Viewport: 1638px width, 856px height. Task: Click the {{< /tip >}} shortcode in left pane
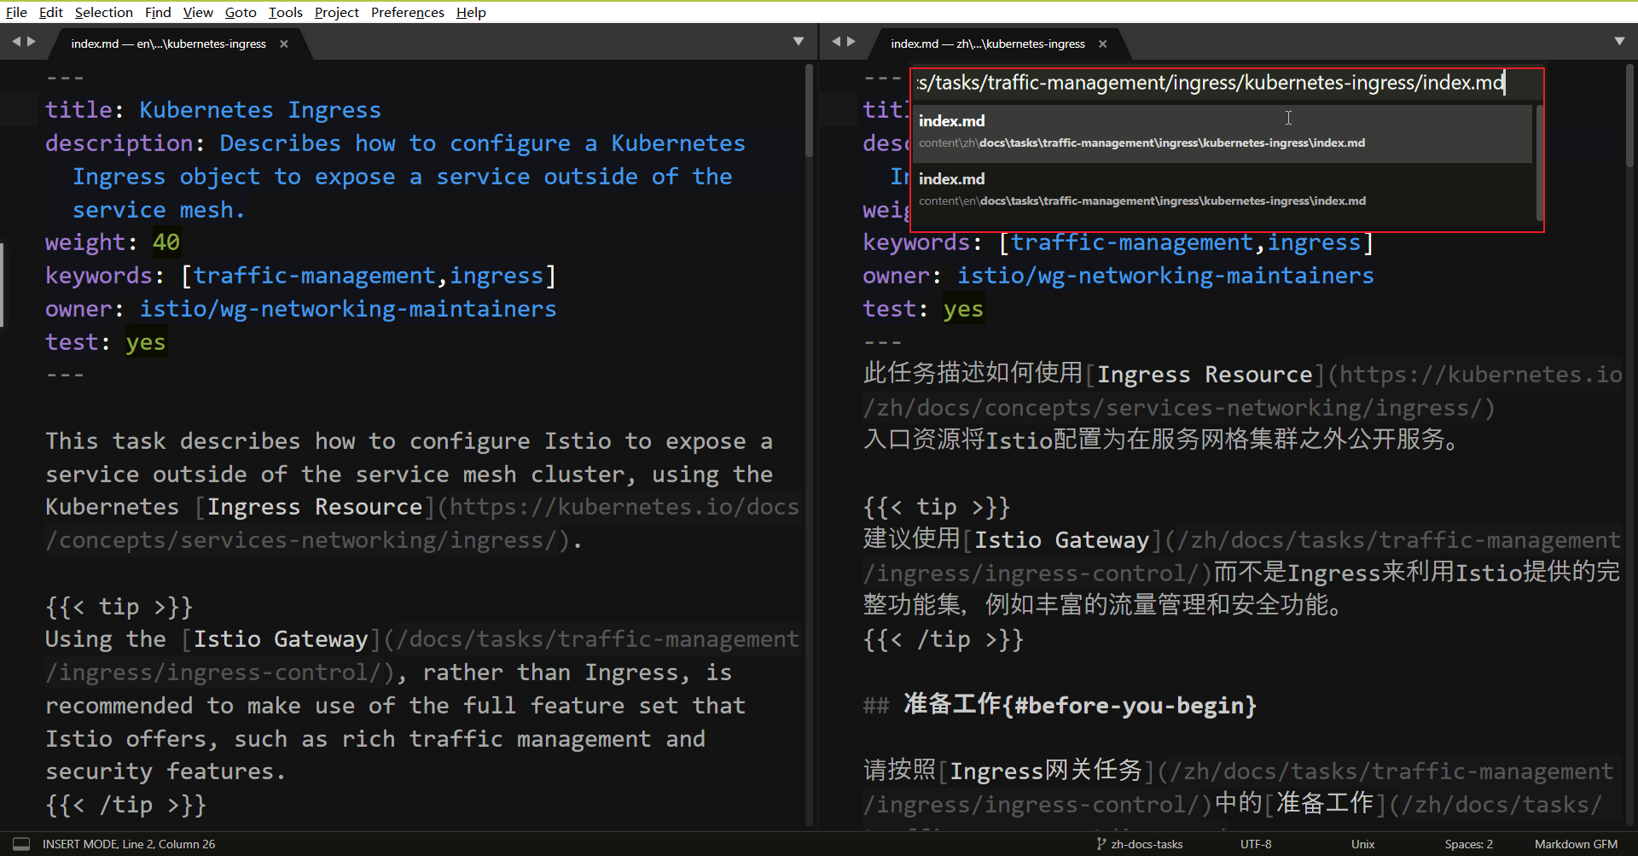point(126,805)
